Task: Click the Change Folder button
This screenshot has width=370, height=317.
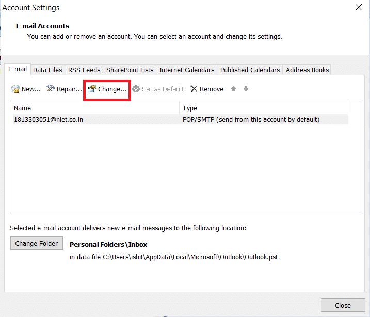Action: click(37, 243)
